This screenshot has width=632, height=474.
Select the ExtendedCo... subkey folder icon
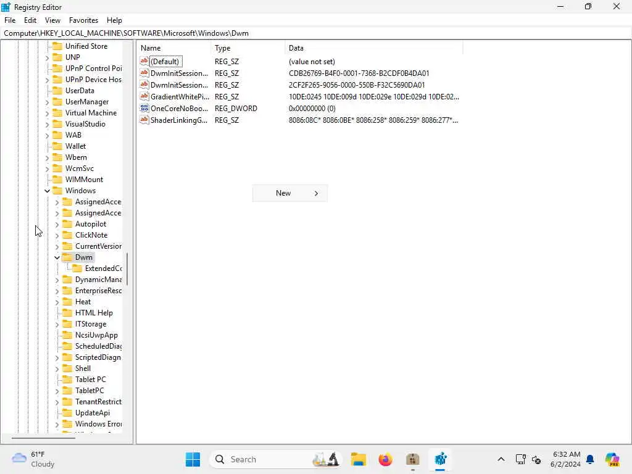click(77, 268)
